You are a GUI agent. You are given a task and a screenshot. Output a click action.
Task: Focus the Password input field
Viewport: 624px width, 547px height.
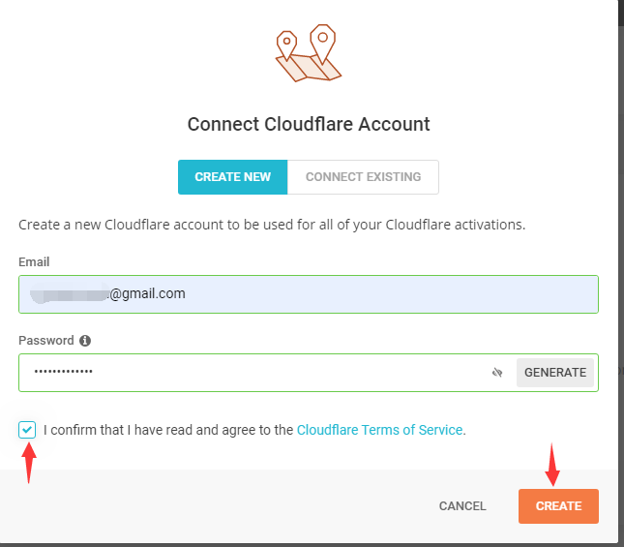[252, 373]
